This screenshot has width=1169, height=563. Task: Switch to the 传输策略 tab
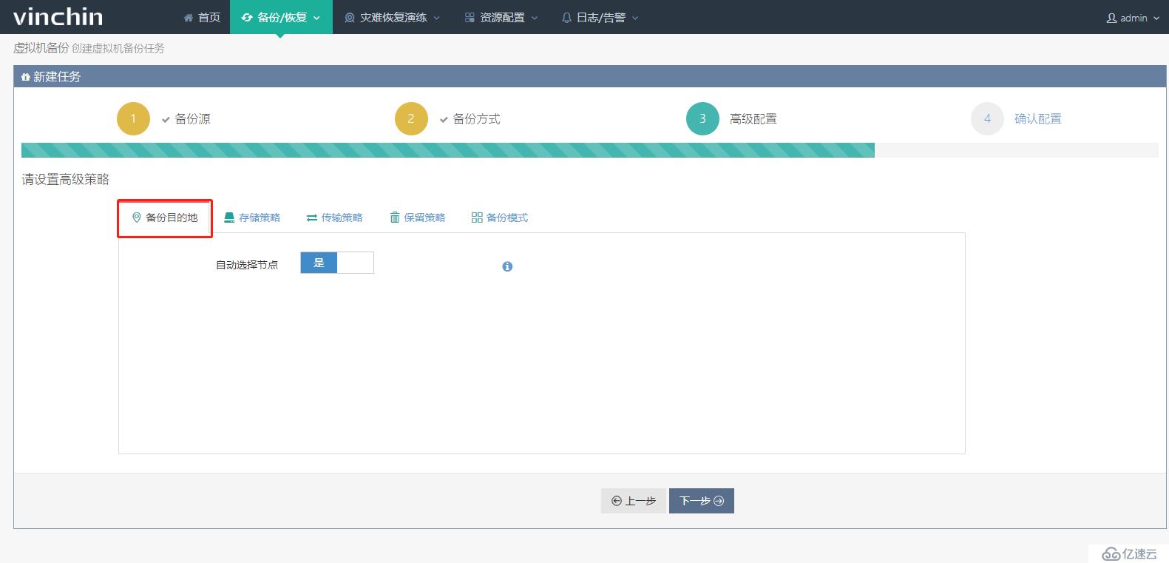(x=334, y=218)
